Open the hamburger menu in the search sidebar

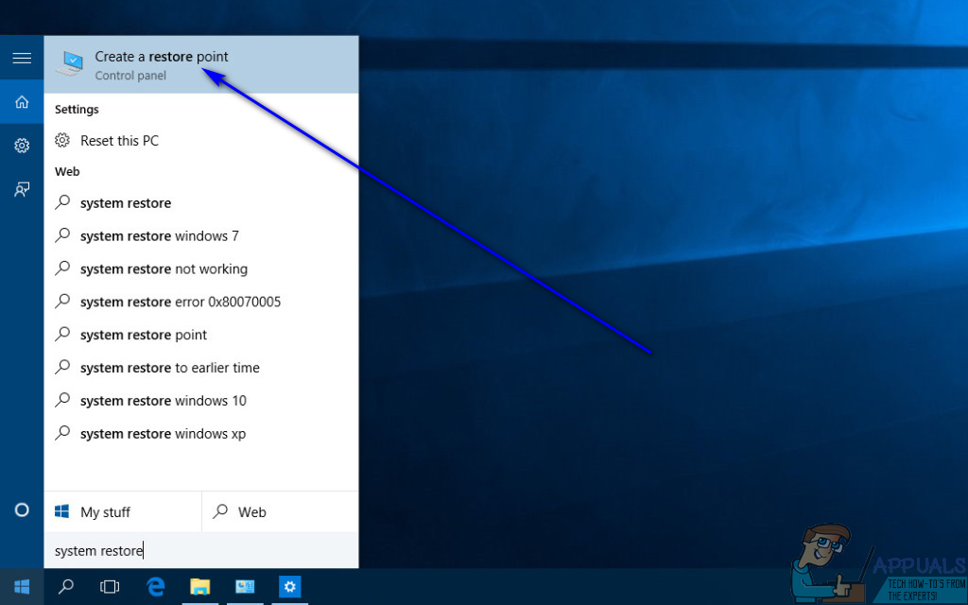tap(22, 58)
